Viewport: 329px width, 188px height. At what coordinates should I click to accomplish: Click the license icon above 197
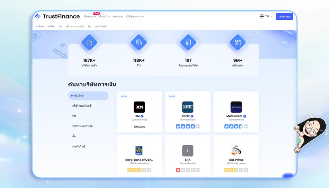188,42
